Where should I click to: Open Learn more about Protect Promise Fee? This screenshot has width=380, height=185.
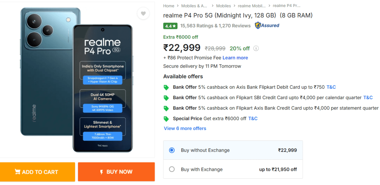(x=235, y=58)
